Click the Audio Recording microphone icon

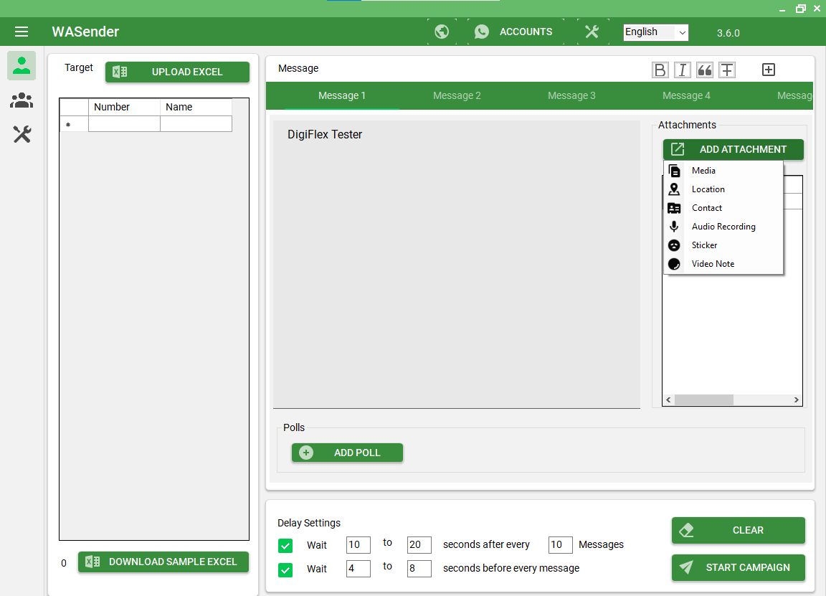674,227
